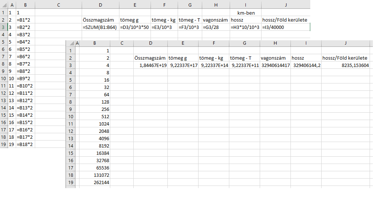The width and height of the screenshot is (374, 198).
Task: Select the cell with formula =I3/40000
Action: point(285,27)
